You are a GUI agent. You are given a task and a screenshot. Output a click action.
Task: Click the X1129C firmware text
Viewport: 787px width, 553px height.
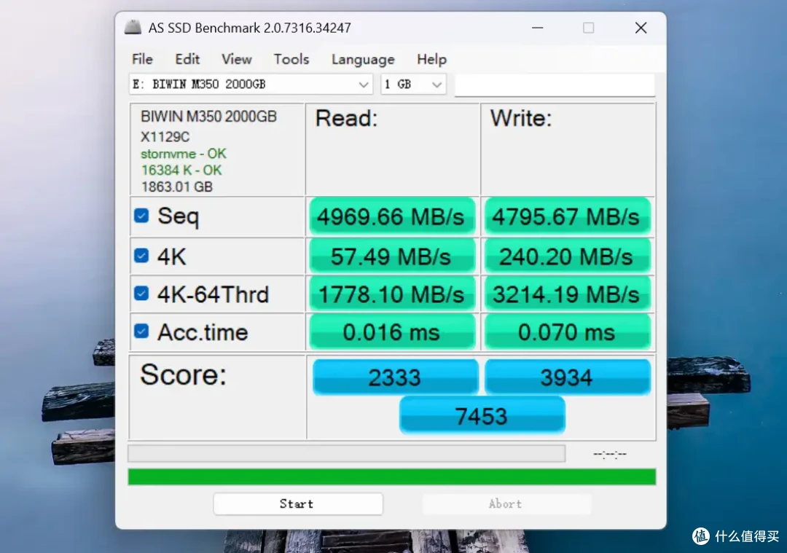pos(165,136)
